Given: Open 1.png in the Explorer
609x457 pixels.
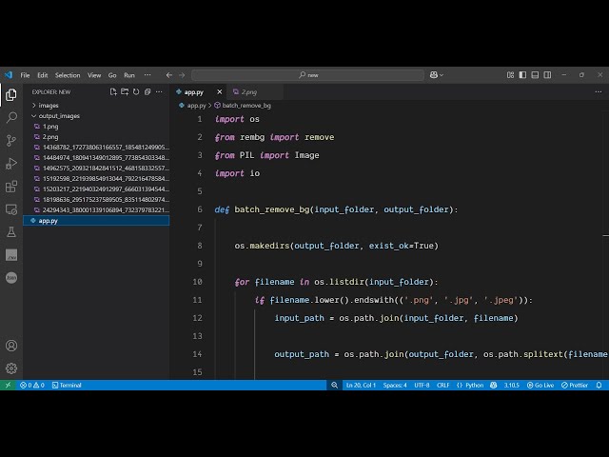Looking at the screenshot, I should [x=96, y=127].
